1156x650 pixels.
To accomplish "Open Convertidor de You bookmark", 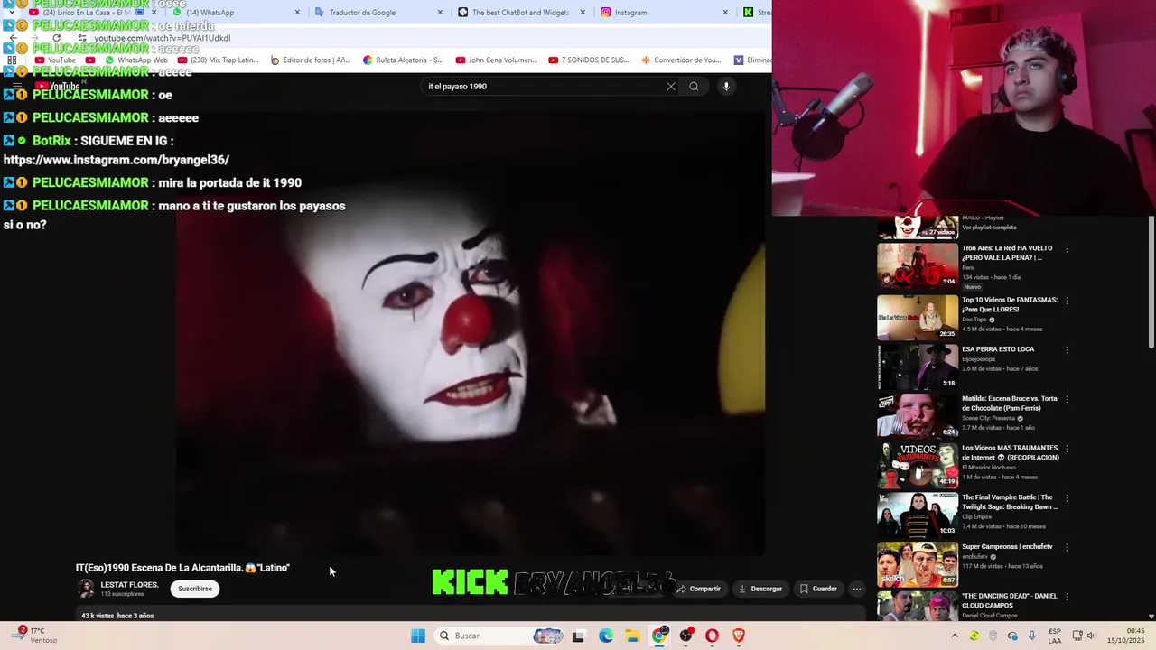I will pos(681,60).
